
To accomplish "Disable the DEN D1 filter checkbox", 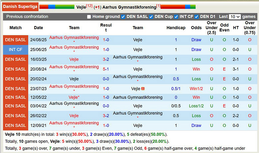I will (x=197, y=17).
